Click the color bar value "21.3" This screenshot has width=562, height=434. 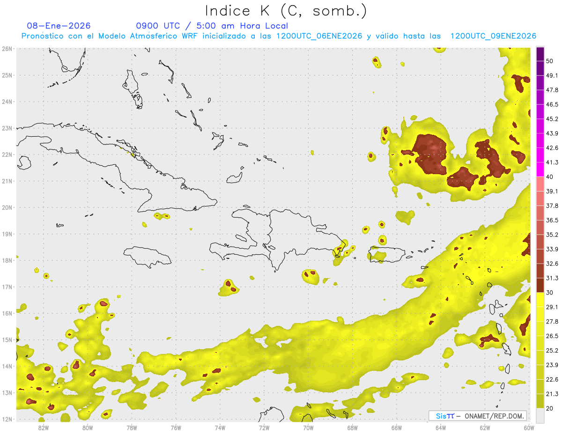[x=552, y=394]
